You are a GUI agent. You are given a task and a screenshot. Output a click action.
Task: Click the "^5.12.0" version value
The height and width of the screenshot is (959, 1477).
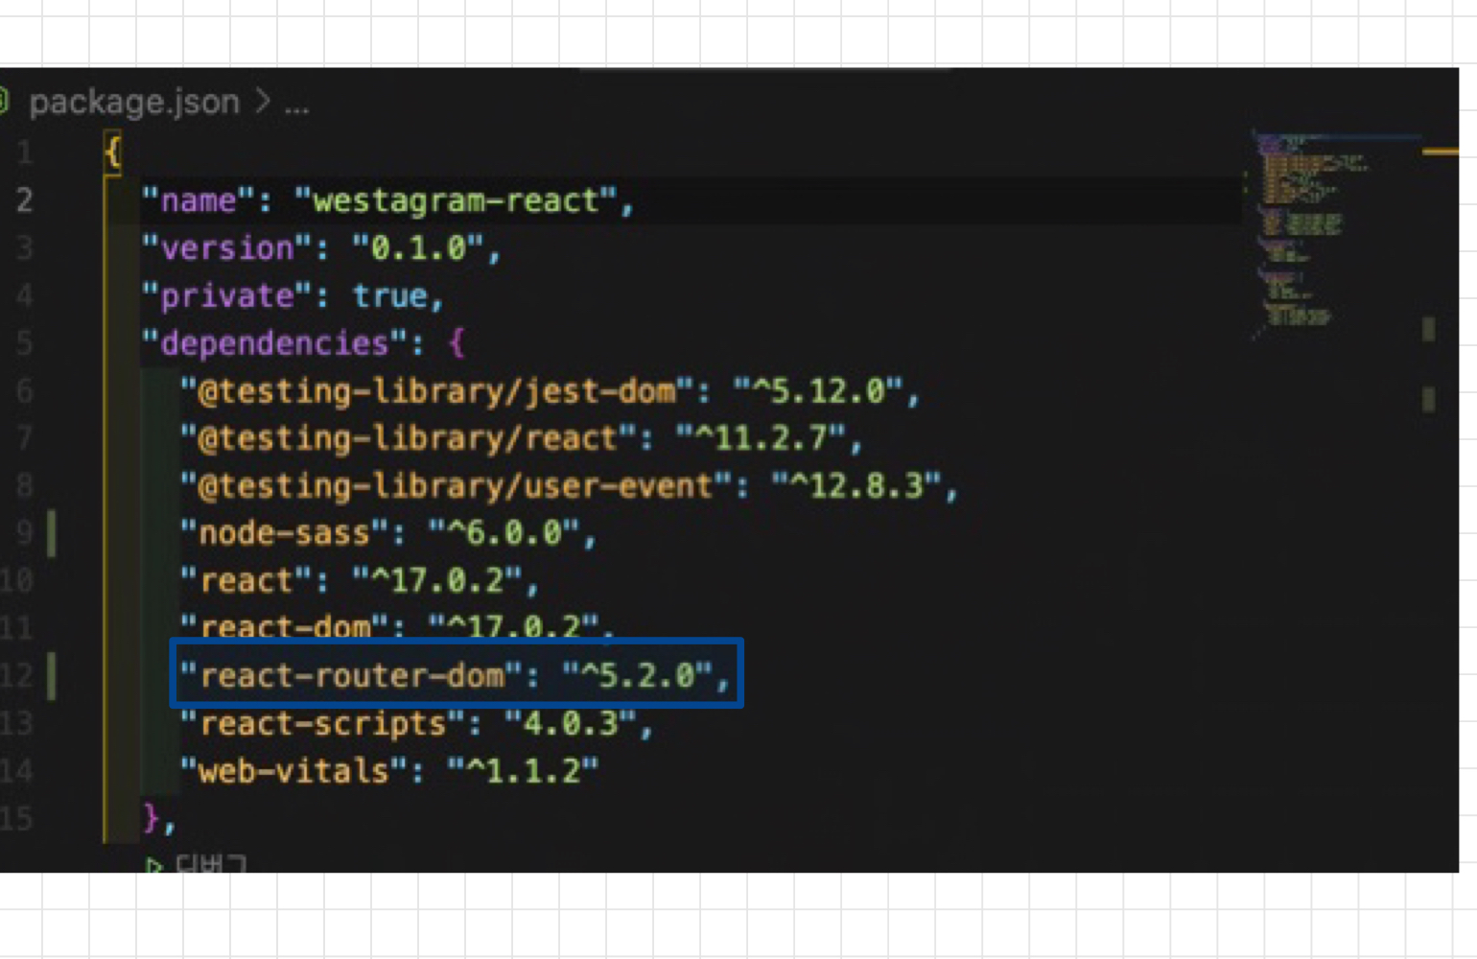(818, 391)
